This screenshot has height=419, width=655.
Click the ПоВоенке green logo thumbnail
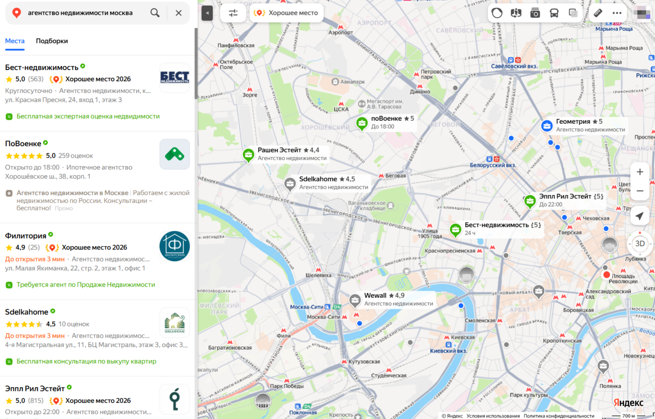[x=175, y=154]
